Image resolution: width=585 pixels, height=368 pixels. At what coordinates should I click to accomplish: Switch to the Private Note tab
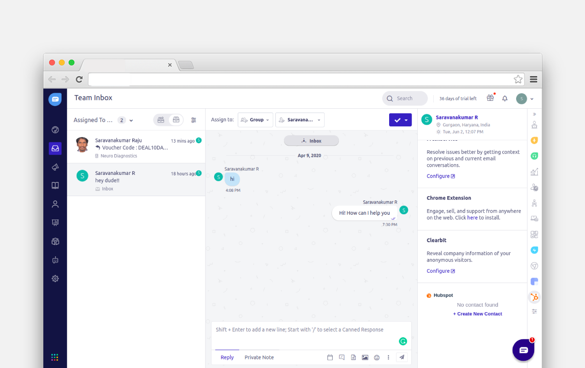tap(259, 358)
